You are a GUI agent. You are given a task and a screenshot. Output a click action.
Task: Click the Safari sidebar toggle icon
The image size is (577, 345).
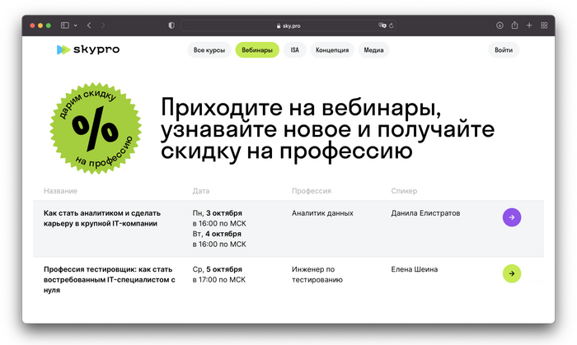click(x=65, y=26)
